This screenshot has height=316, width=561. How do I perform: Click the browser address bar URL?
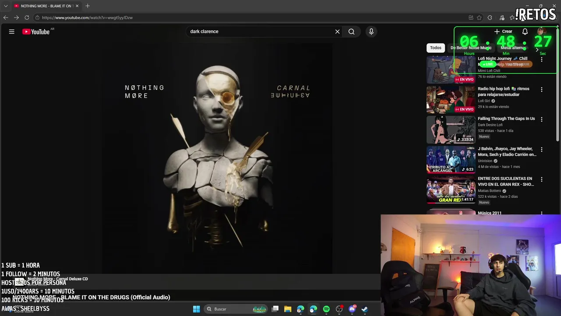[x=87, y=18]
